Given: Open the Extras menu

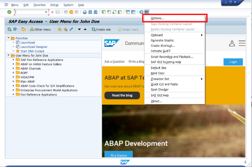Looking at the screenshot, I should [x=54, y=5].
